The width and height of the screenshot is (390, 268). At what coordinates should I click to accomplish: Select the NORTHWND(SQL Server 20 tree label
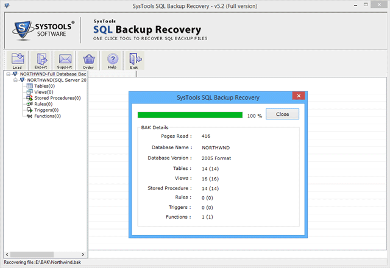point(57,80)
